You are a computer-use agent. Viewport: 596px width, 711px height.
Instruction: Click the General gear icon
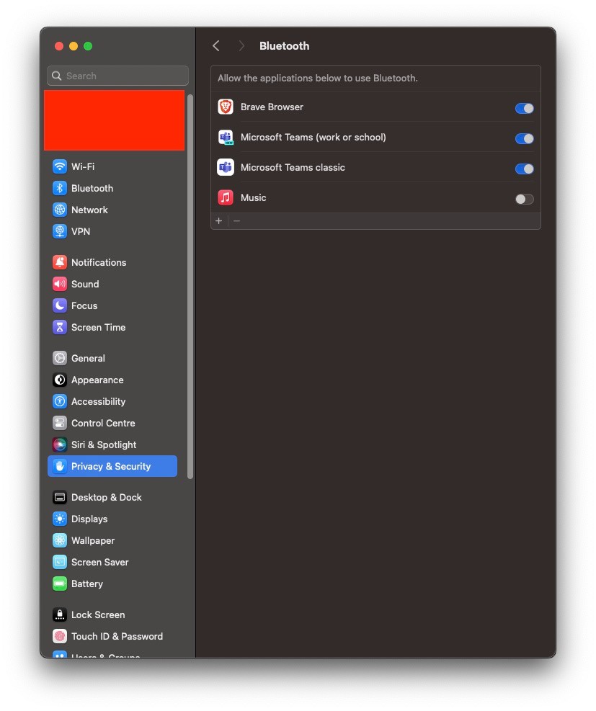click(x=59, y=358)
